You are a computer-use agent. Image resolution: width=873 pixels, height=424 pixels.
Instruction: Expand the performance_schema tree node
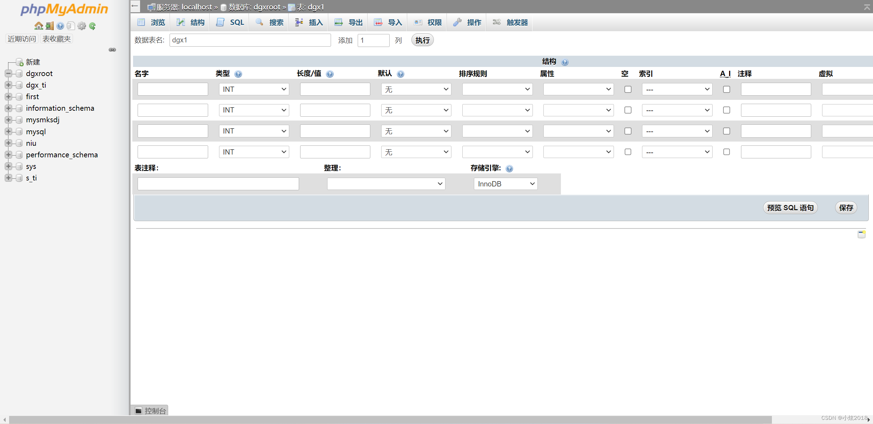pyautogui.click(x=8, y=155)
